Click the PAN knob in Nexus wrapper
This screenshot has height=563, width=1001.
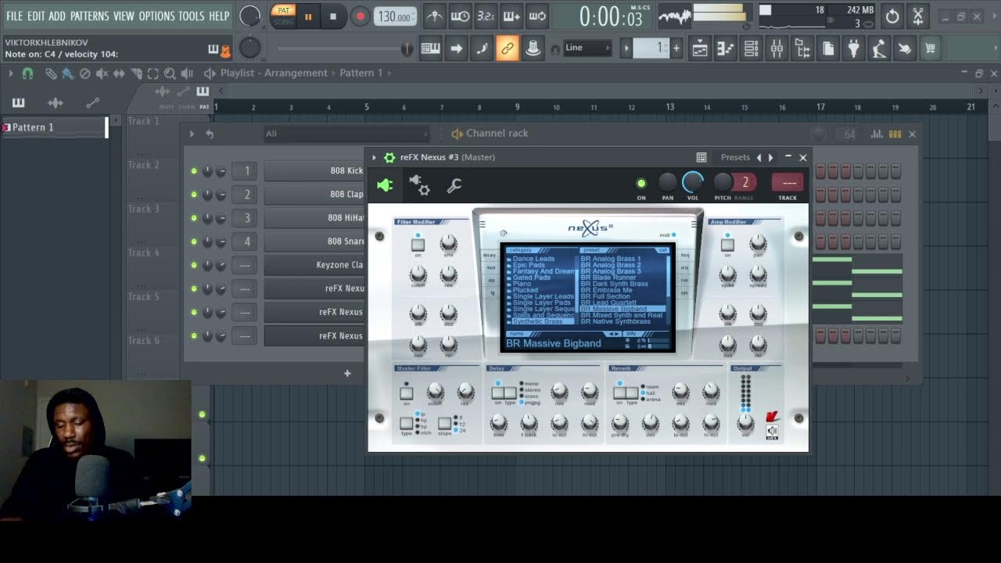coord(667,182)
